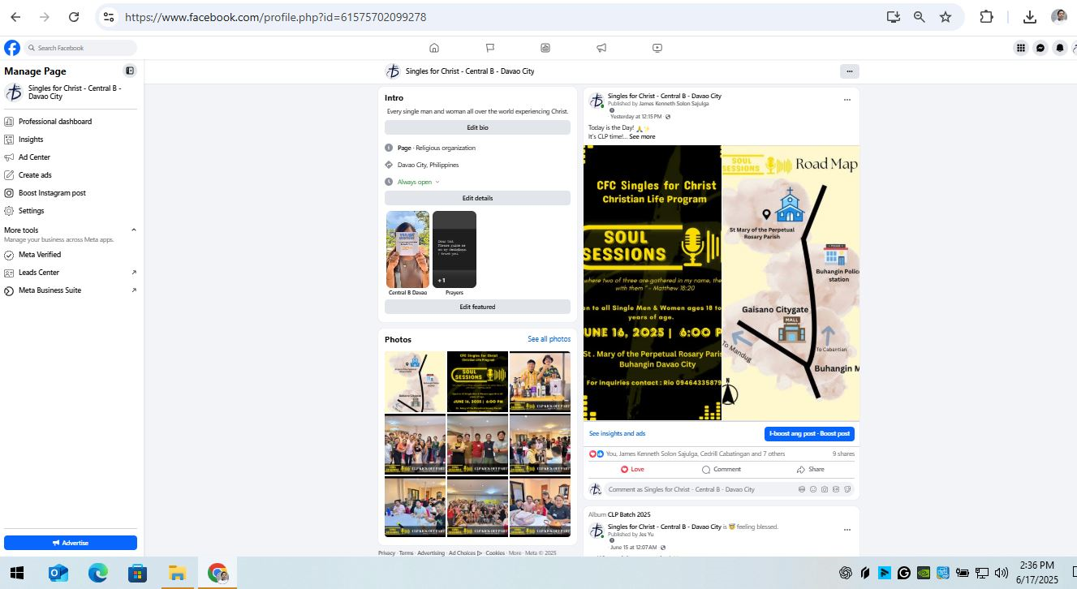
Task: Open the Facebook apps grid menu icon
Action: (1021, 48)
